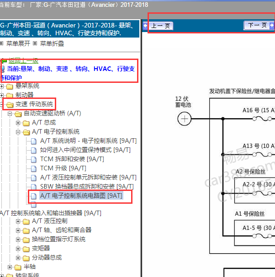Expand the 换档位置指示灯系统 node
Image resolution: width=275 pixels, height=277 pixels.
click(x=18, y=240)
